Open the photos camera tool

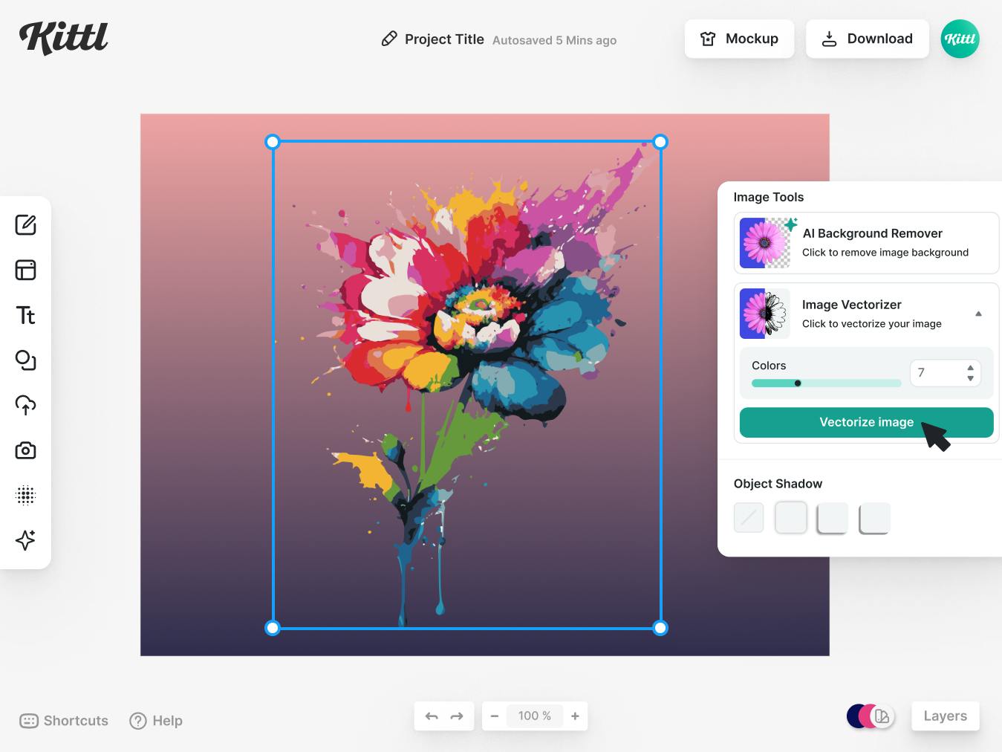[x=26, y=450]
